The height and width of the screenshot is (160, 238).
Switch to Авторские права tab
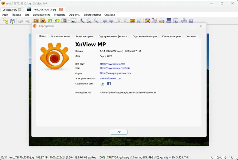point(84,36)
